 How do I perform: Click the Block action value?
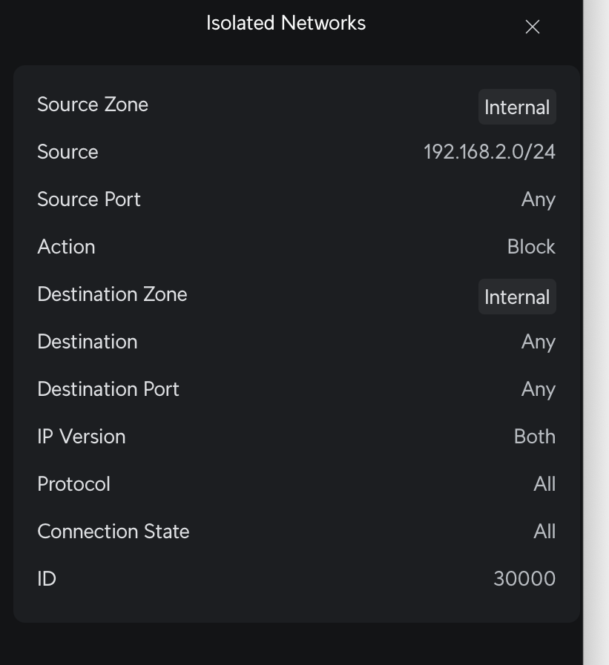point(531,247)
